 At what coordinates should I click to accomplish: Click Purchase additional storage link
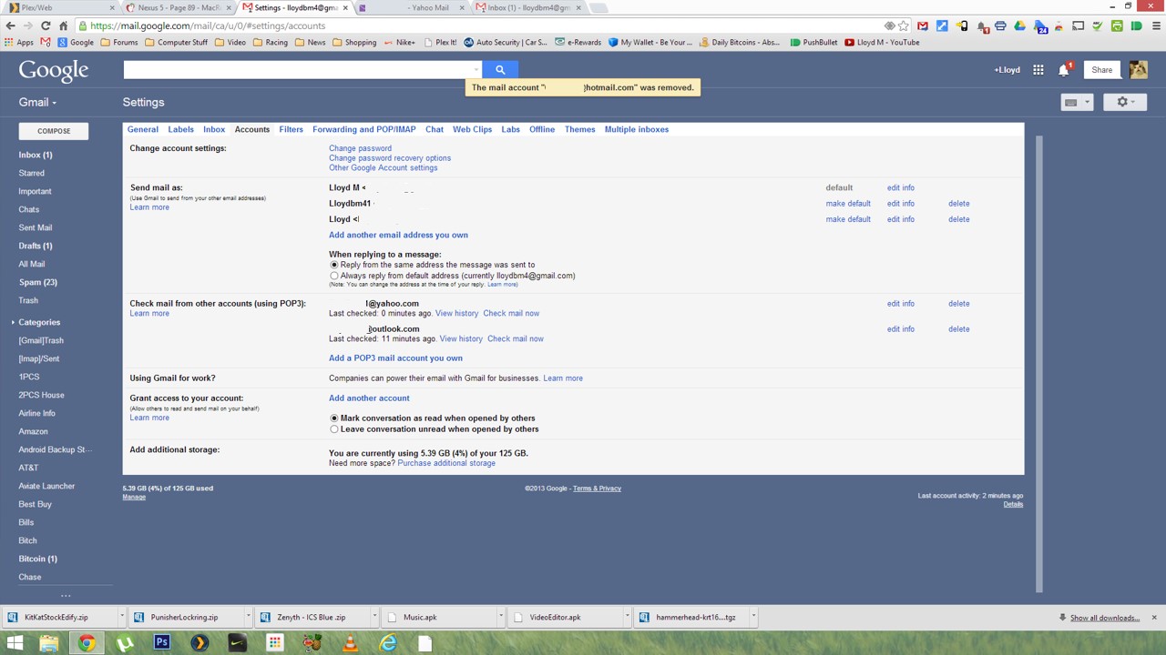point(446,463)
